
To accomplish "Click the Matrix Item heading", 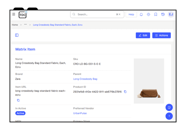I will [x=25, y=49].
